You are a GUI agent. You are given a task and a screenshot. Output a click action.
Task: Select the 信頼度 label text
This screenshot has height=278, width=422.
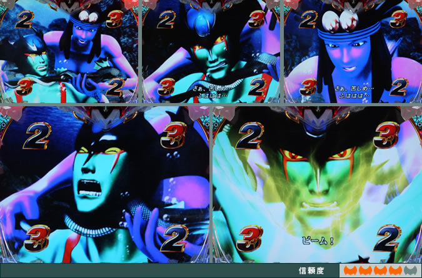[311, 271]
